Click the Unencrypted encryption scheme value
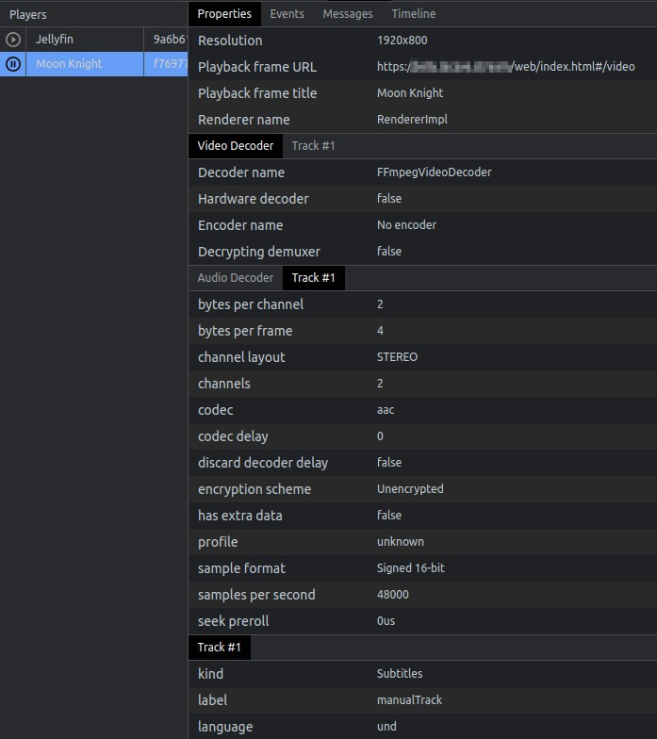This screenshot has width=657, height=739. (x=410, y=489)
